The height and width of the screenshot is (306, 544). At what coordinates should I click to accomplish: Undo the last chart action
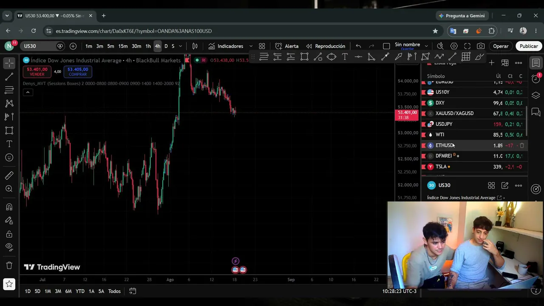[x=358, y=46]
